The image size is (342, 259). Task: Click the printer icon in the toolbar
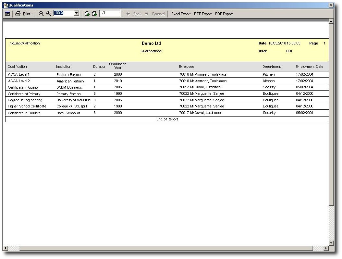pos(18,14)
